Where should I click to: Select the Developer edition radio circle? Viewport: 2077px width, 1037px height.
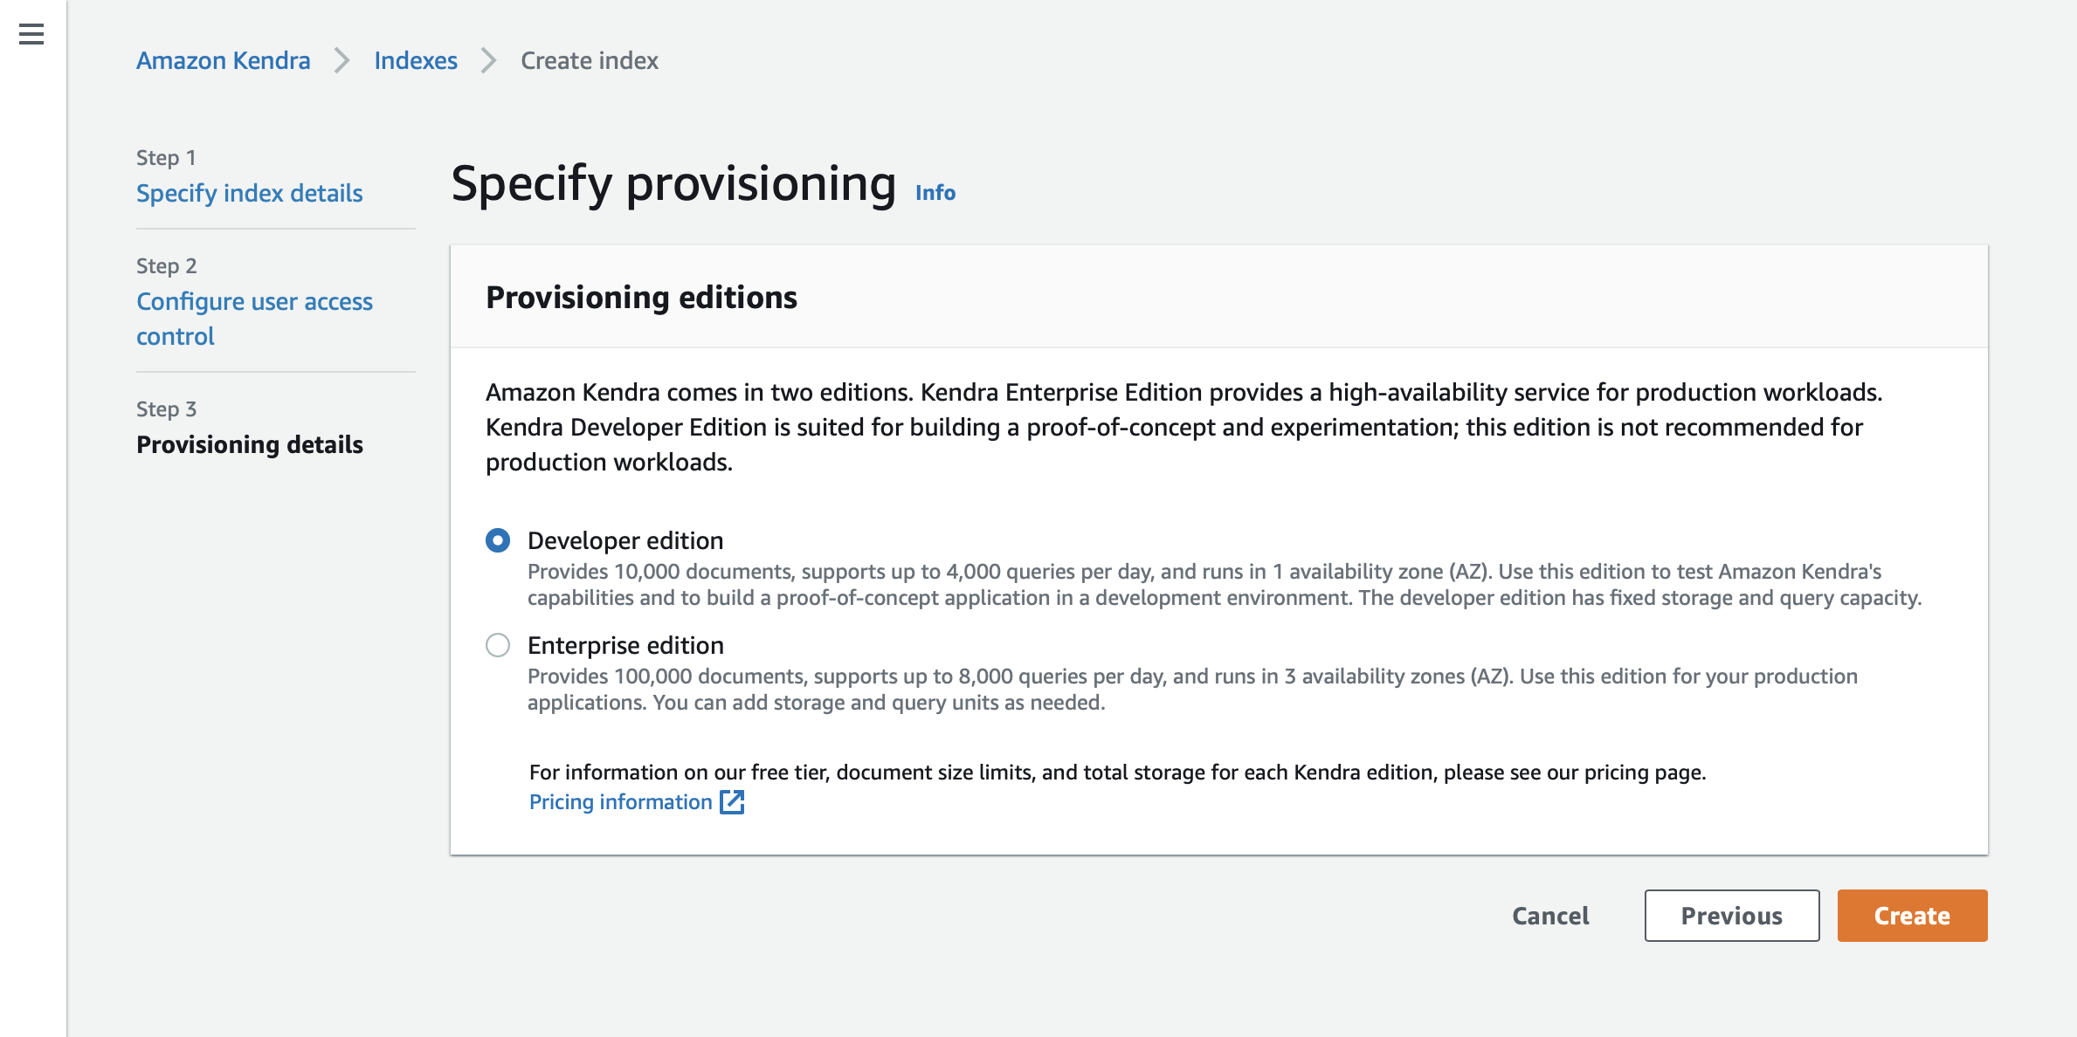498,541
